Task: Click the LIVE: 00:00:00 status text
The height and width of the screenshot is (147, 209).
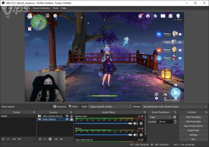Action: pos(142,145)
